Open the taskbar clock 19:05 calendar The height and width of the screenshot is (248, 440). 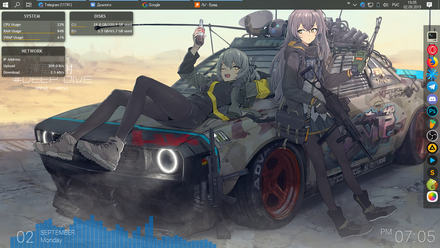pos(412,5)
